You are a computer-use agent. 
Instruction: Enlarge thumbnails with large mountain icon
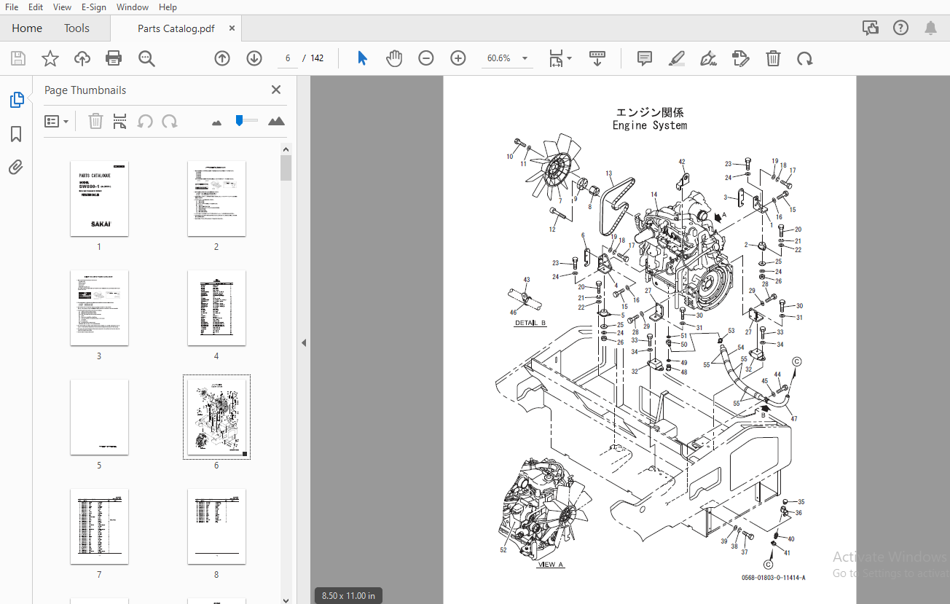tap(276, 121)
